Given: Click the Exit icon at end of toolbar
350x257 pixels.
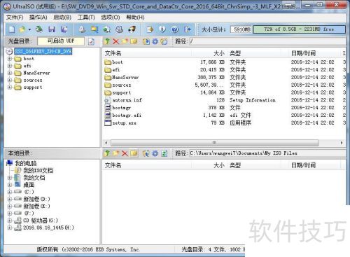Looking at the screenshot, I should [188, 29].
